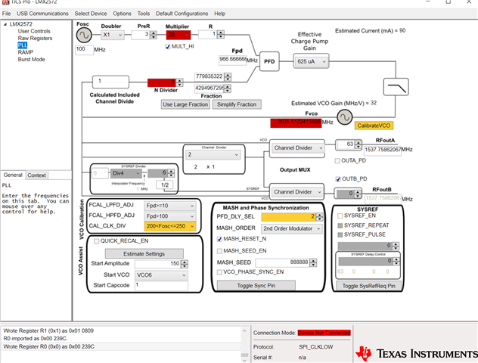Screen dimensions: 478x363
Task: Open the FCAL_HPFD_ADJ dropdown
Action: point(170,216)
